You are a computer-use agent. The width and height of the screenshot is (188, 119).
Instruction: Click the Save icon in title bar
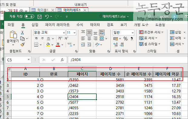[39, 17]
